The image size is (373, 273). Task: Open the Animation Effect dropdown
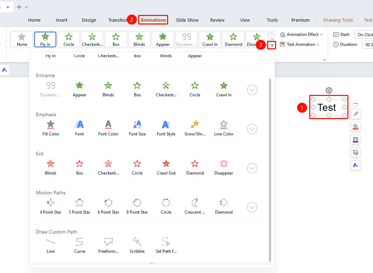coord(301,35)
